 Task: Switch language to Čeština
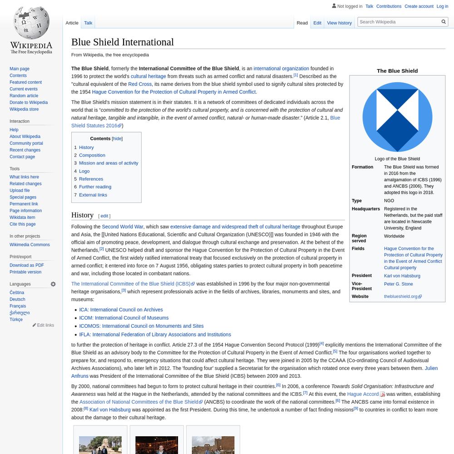(17, 292)
